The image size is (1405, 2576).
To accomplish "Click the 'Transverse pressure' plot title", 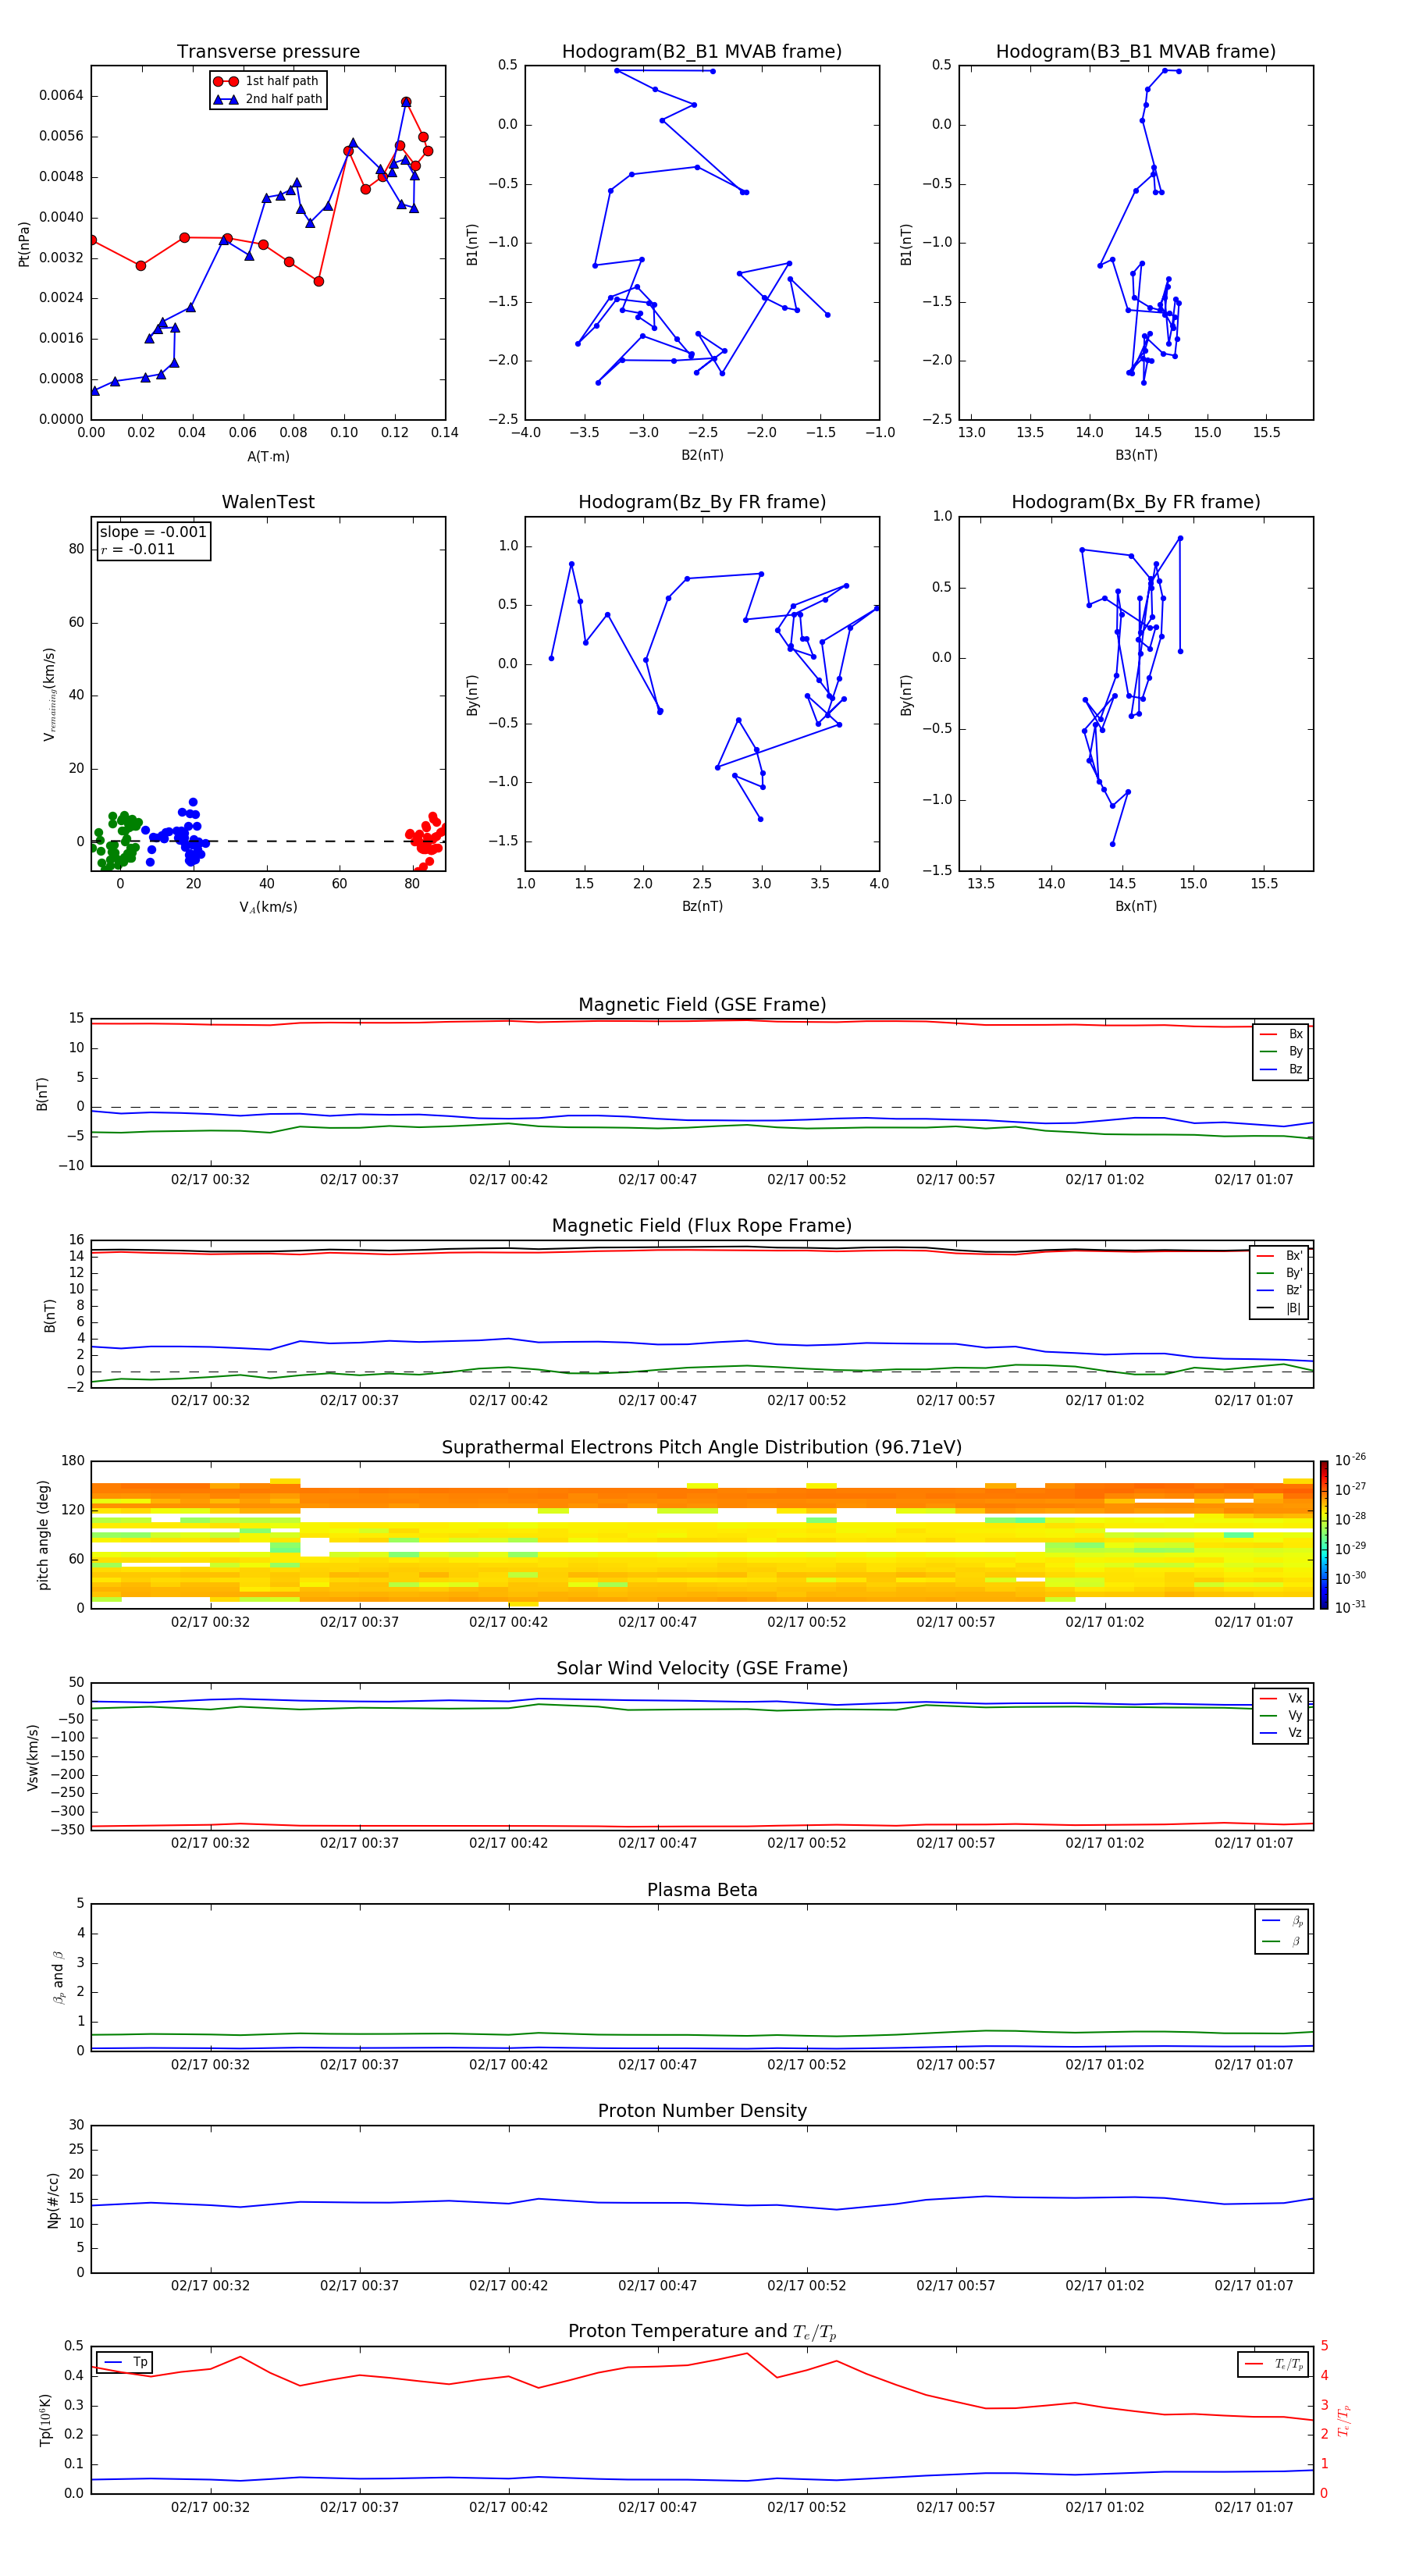I will click(268, 52).
